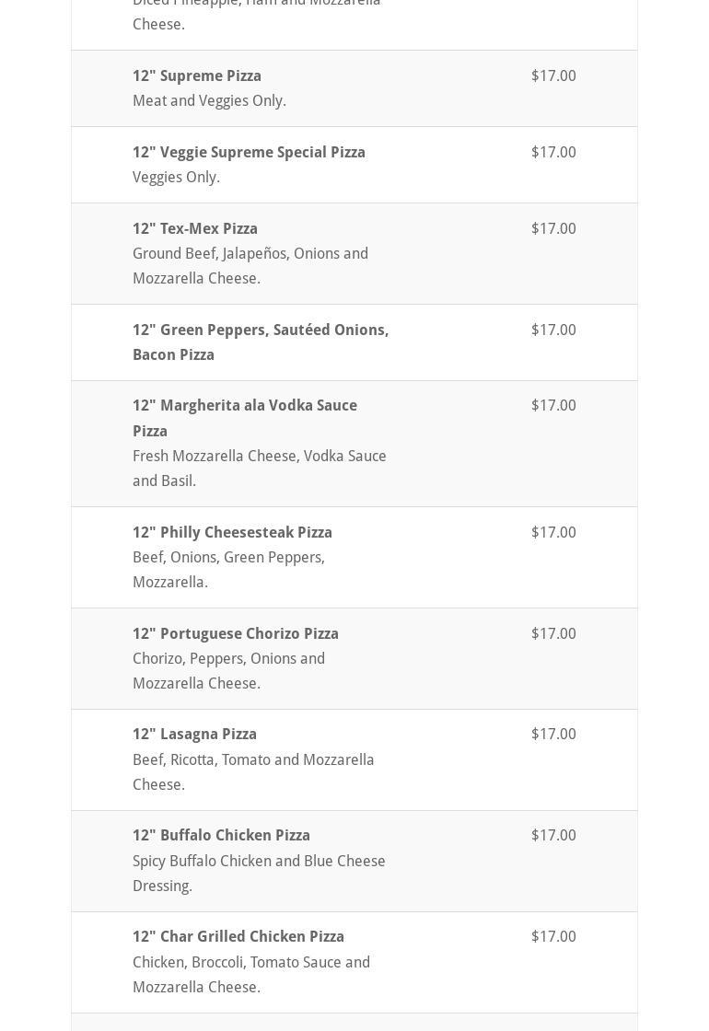The height and width of the screenshot is (1031, 709).
Task: Click the 'Meat and Veggies Only.' description
Action: [209, 101]
